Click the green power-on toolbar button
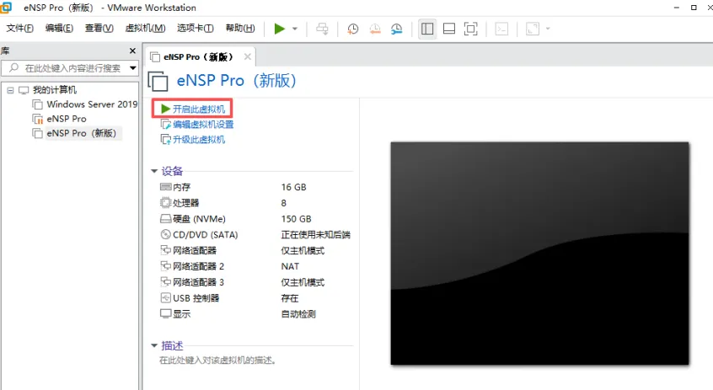Screen dimensions: 713x390 [279, 29]
